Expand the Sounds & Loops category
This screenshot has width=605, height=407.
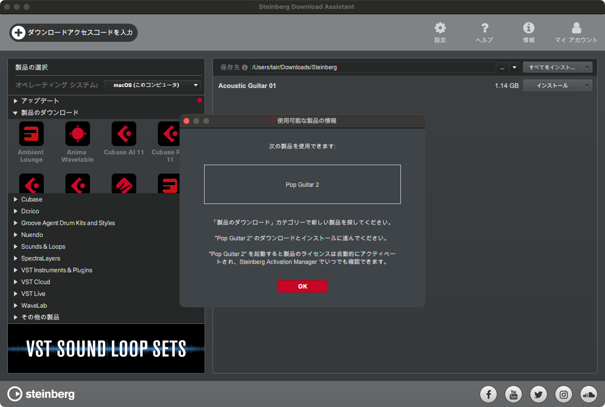click(x=16, y=247)
